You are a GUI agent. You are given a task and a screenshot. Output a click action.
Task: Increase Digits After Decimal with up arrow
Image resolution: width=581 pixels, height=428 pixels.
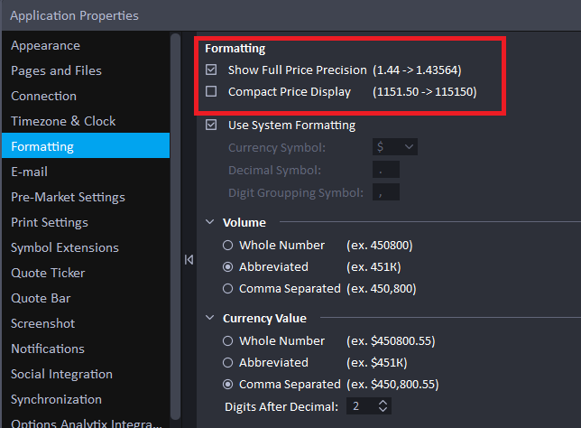click(x=383, y=403)
